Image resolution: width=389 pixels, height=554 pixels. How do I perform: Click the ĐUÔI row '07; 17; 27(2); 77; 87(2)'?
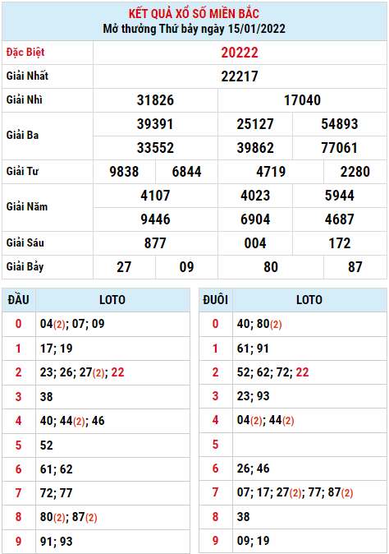click(x=309, y=492)
